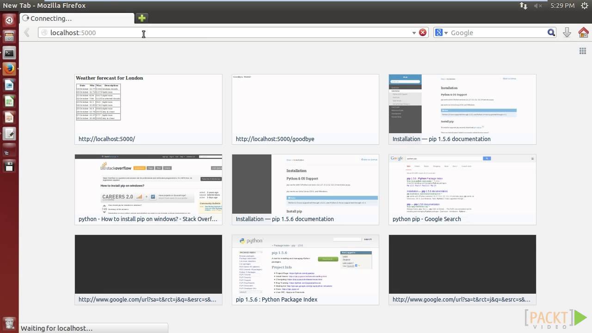Open the workspace switcher in the launcher
Screen dimensions: 592x333
[x=9, y=150]
